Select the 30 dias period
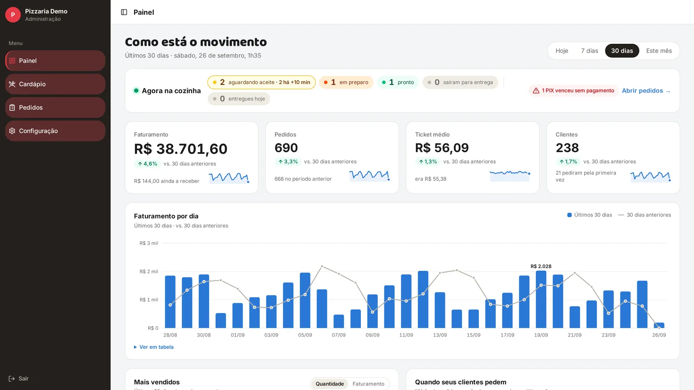This screenshot has height=390, width=694. (622, 51)
